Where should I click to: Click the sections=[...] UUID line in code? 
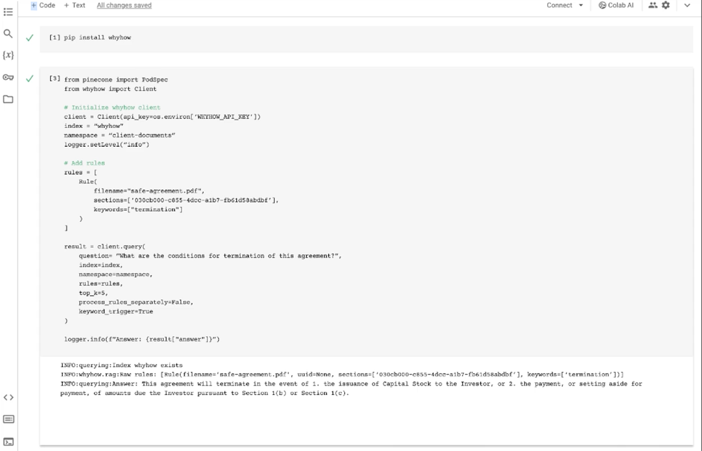[x=186, y=200]
